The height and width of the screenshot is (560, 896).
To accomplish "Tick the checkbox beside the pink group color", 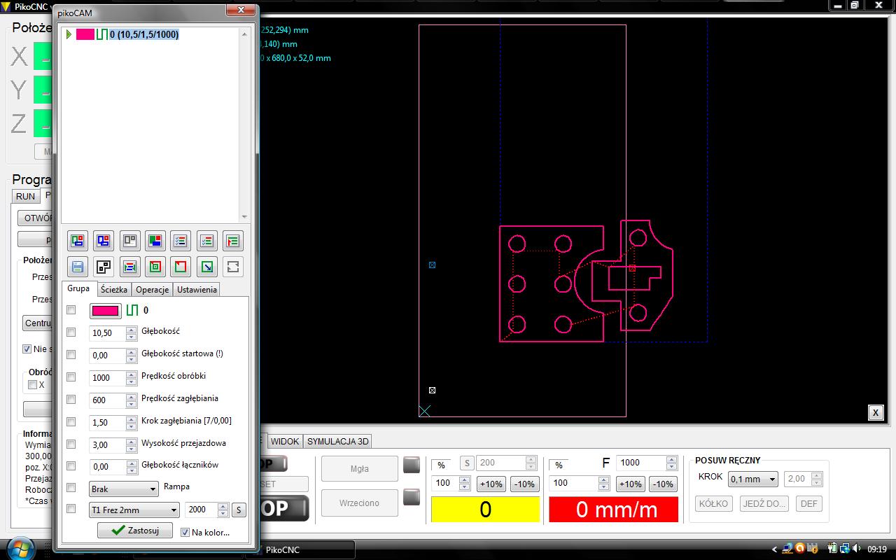I will 71,309.
